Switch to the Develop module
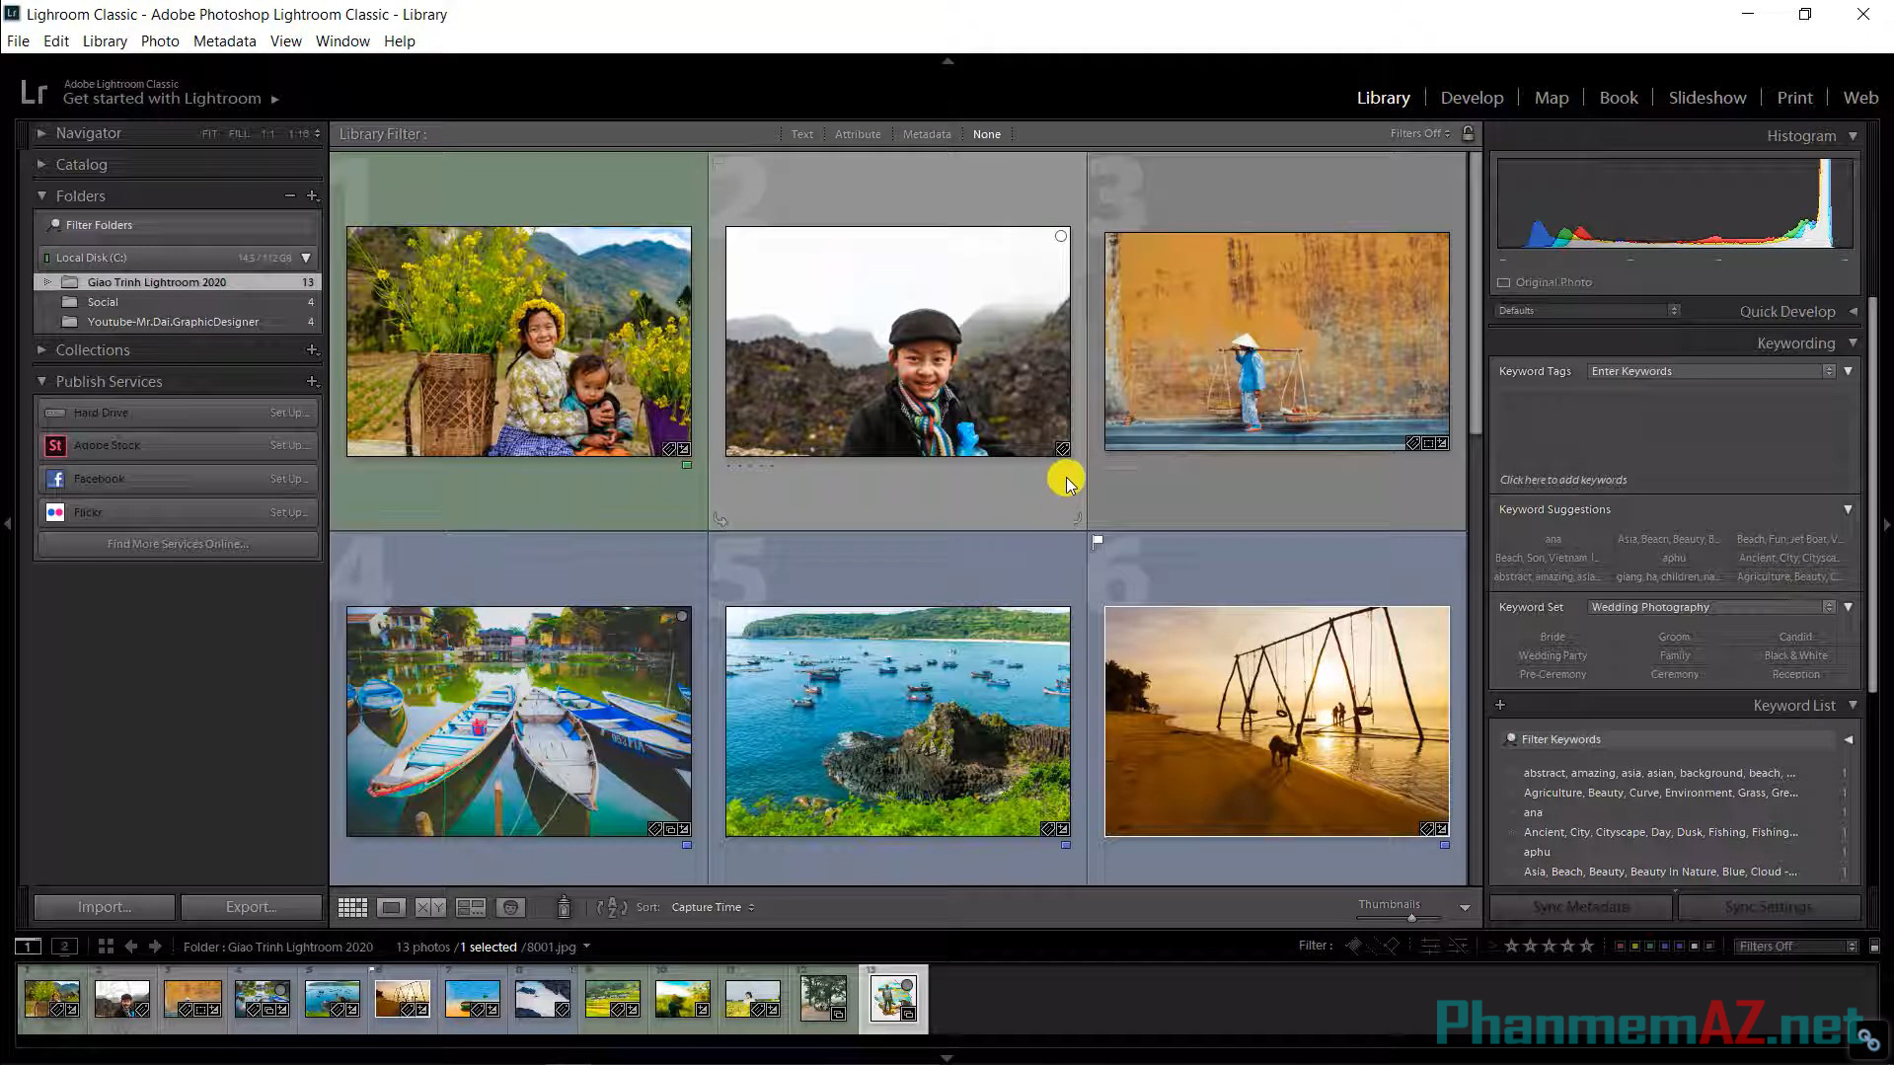The image size is (1894, 1065). [x=1472, y=97]
